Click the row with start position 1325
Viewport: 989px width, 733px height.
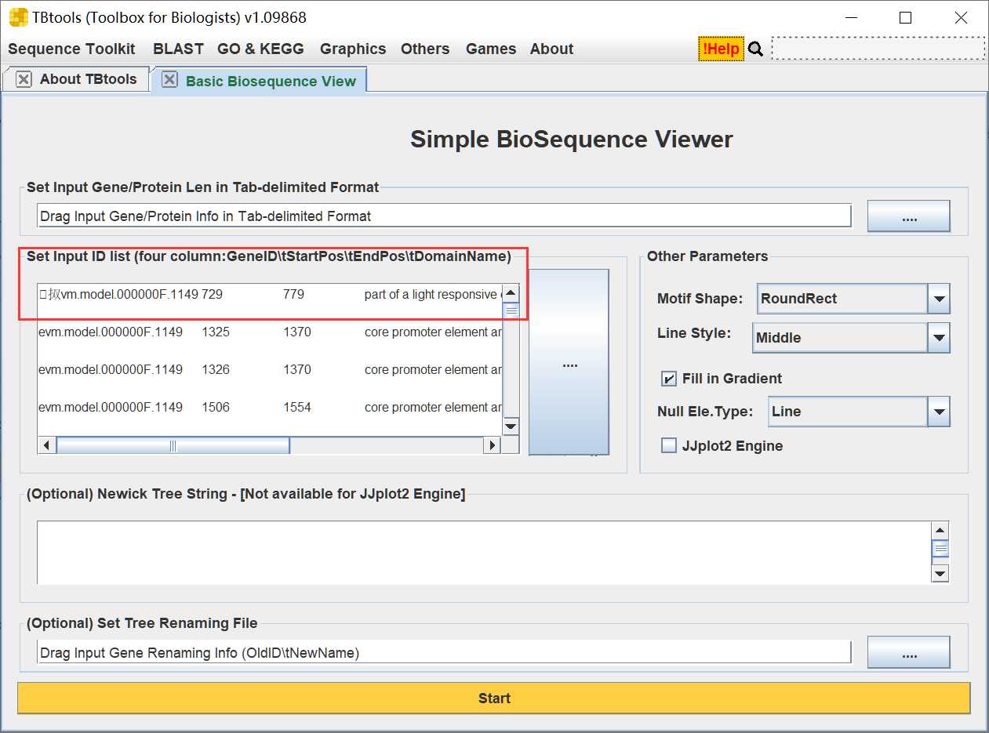270,332
